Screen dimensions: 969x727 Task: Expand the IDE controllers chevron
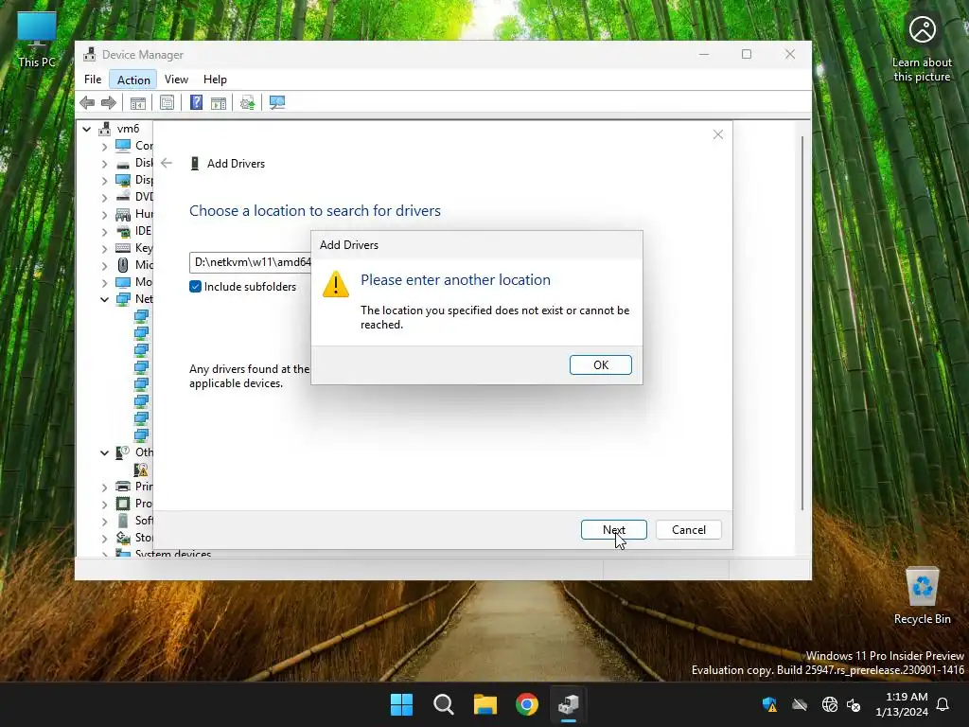(104, 232)
